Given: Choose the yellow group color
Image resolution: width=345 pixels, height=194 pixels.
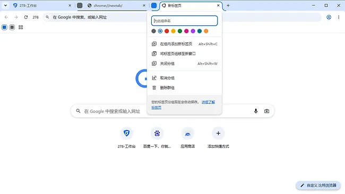Looking at the screenshot, I should pyautogui.click(x=174, y=31).
